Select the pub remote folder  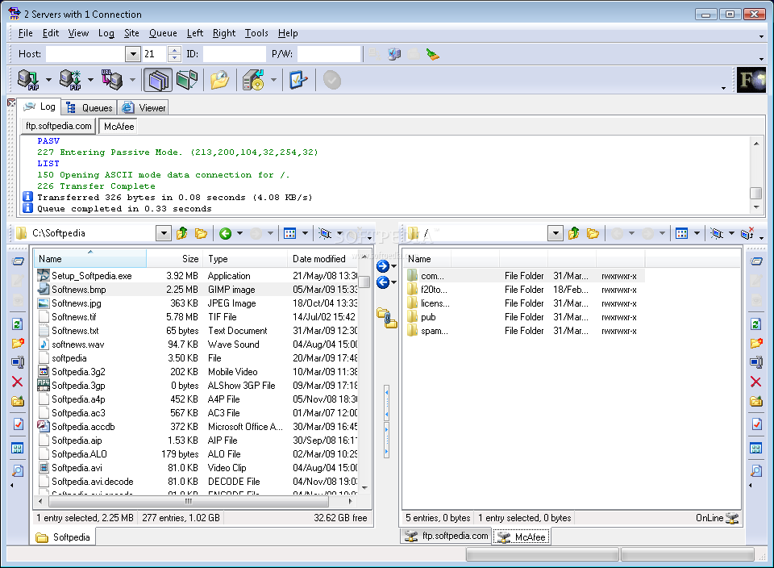pyautogui.click(x=428, y=317)
